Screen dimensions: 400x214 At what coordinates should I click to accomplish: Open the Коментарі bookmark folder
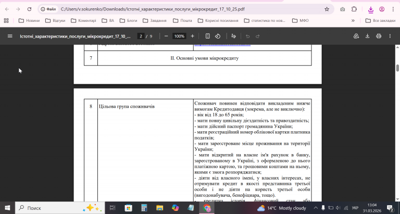point(83,21)
